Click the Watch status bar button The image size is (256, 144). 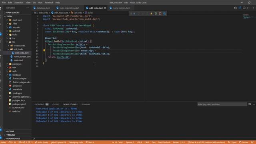click(x=90, y=142)
